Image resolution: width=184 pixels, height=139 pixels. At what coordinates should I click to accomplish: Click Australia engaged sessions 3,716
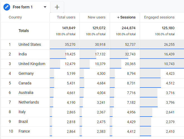(x=170, y=93)
